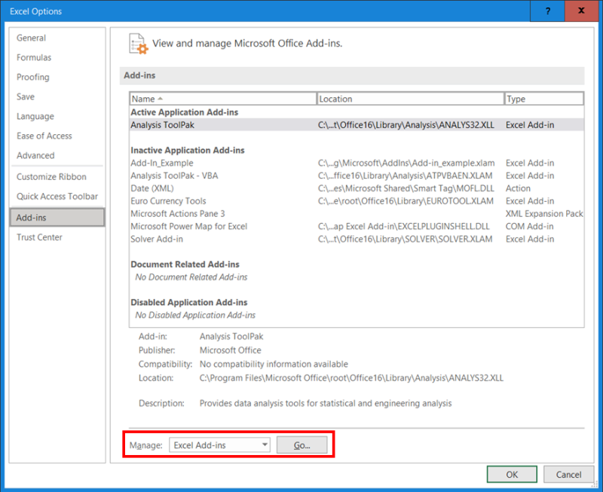Click the MOFL.DLL location cell

pyautogui.click(x=406, y=188)
